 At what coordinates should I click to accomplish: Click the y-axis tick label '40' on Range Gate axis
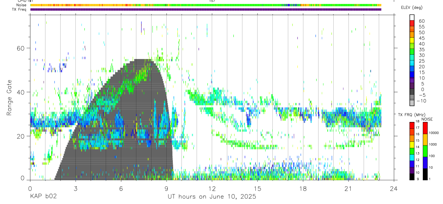click(x=21, y=92)
